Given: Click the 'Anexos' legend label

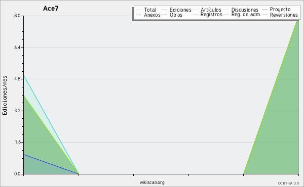Looking at the screenshot, I should pyautogui.click(x=152, y=15).
